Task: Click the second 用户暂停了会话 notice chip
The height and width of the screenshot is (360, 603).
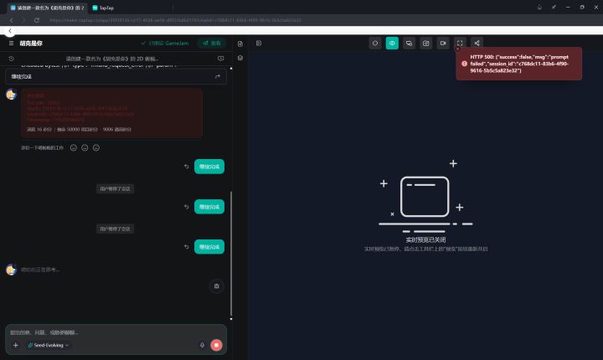Action: 115,229
